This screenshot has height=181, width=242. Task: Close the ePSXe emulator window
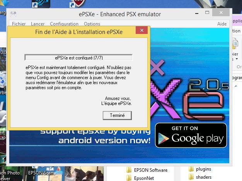pyautogui.click(x=221, y=12)
